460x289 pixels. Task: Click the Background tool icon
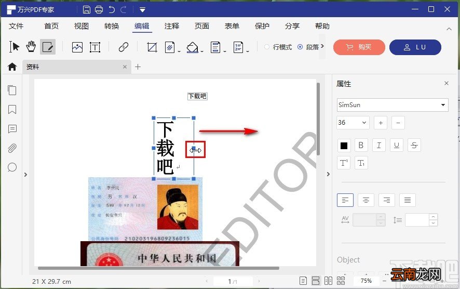(192, 47)
